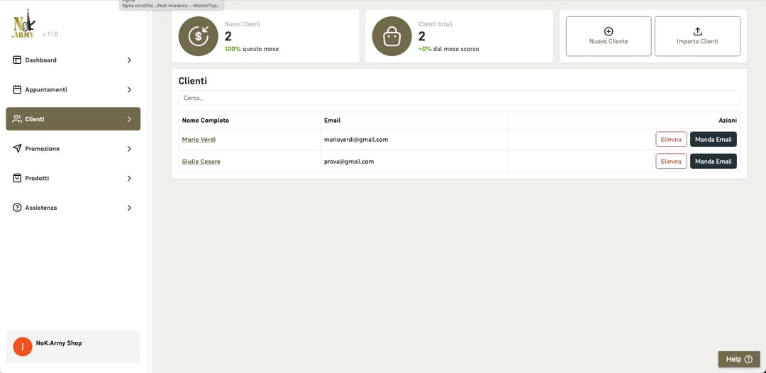766x373 pixels.
Task: Click the Clienti totali bag icon
Action: pyautogui.click(x=392, y=36)
